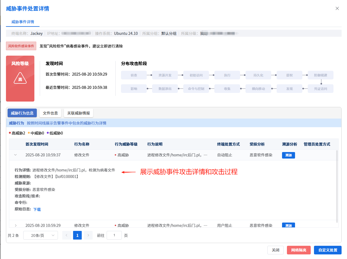This screenshot has width=347, height=259.
Task: Open the 20条/页 page size dropdown
Action: click(41, 236)
